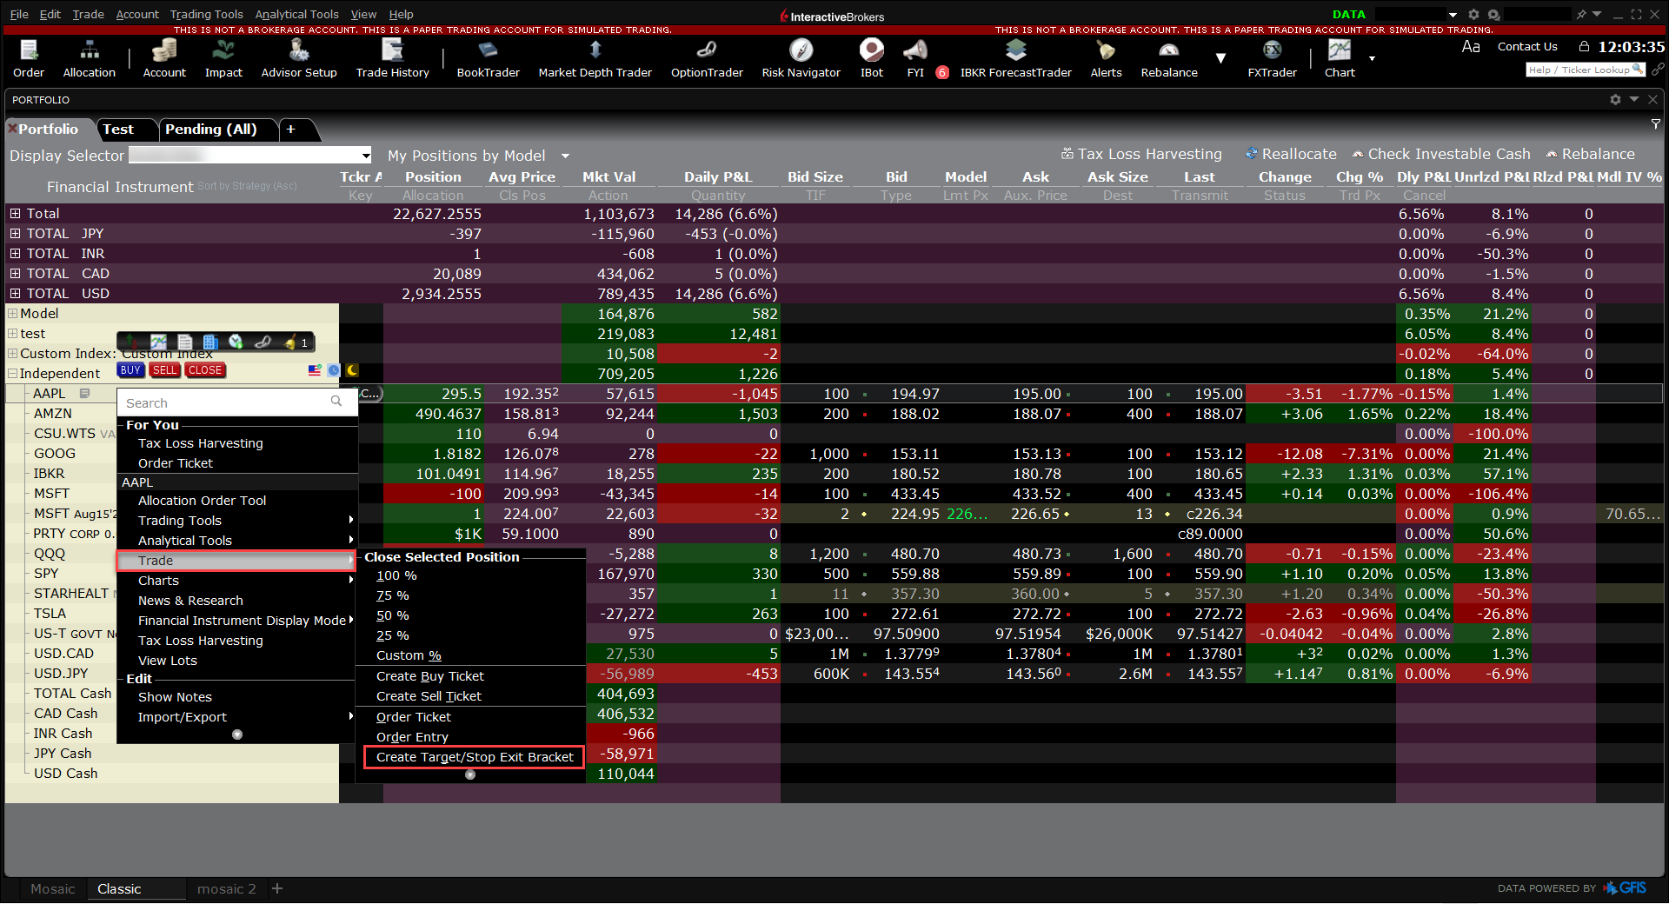
Task: Click the blue BUY button
Action: (130, 370)
